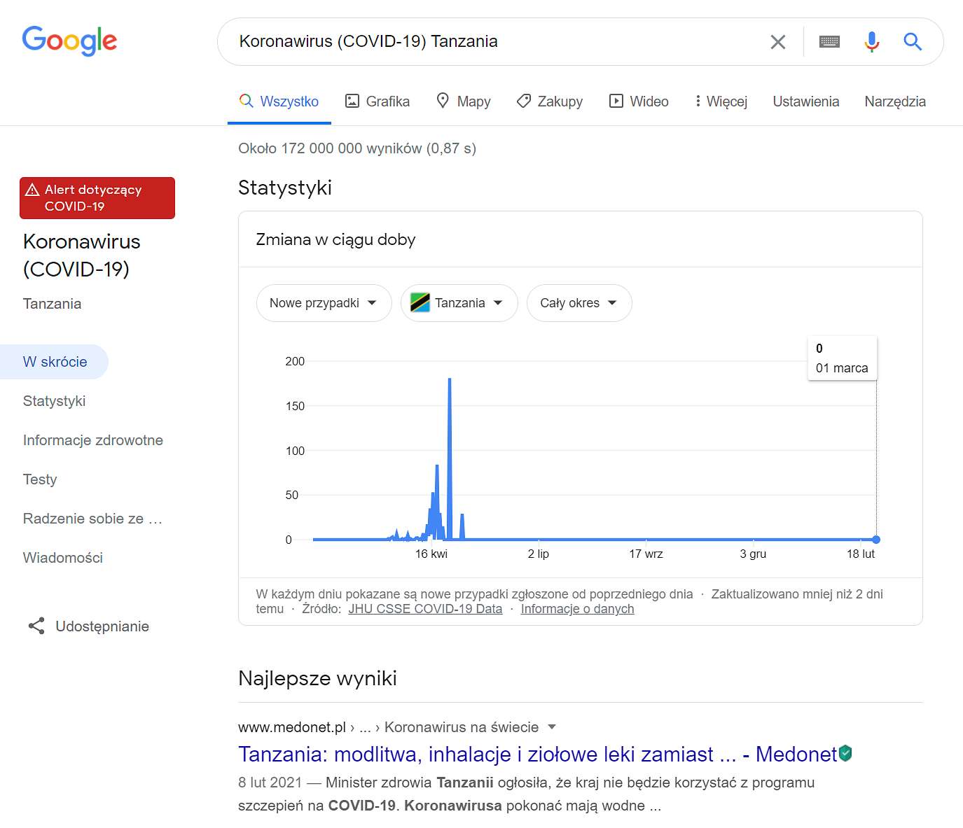This screenshot has height=828, width=963.
Task: Click the Zmiana w ciągu doby heading
Action: pyautogui.click(x=335, y=239)
